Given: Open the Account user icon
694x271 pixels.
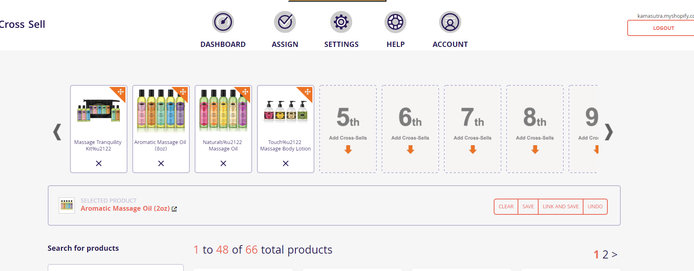Looking at the screenshot, I should coord(450,22).
